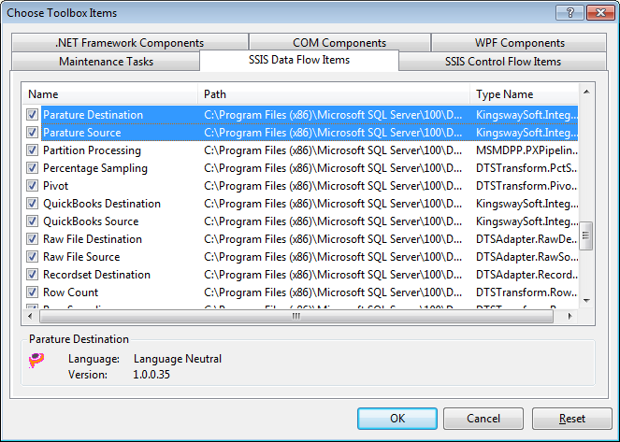
Task: Open the dialog Help question mark button
Action: coord(570,13)
